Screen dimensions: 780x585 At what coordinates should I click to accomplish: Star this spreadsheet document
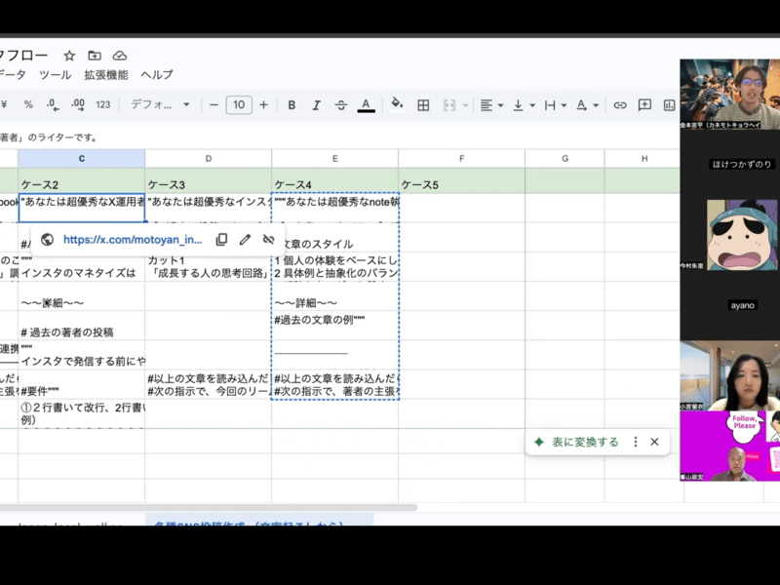69,56
